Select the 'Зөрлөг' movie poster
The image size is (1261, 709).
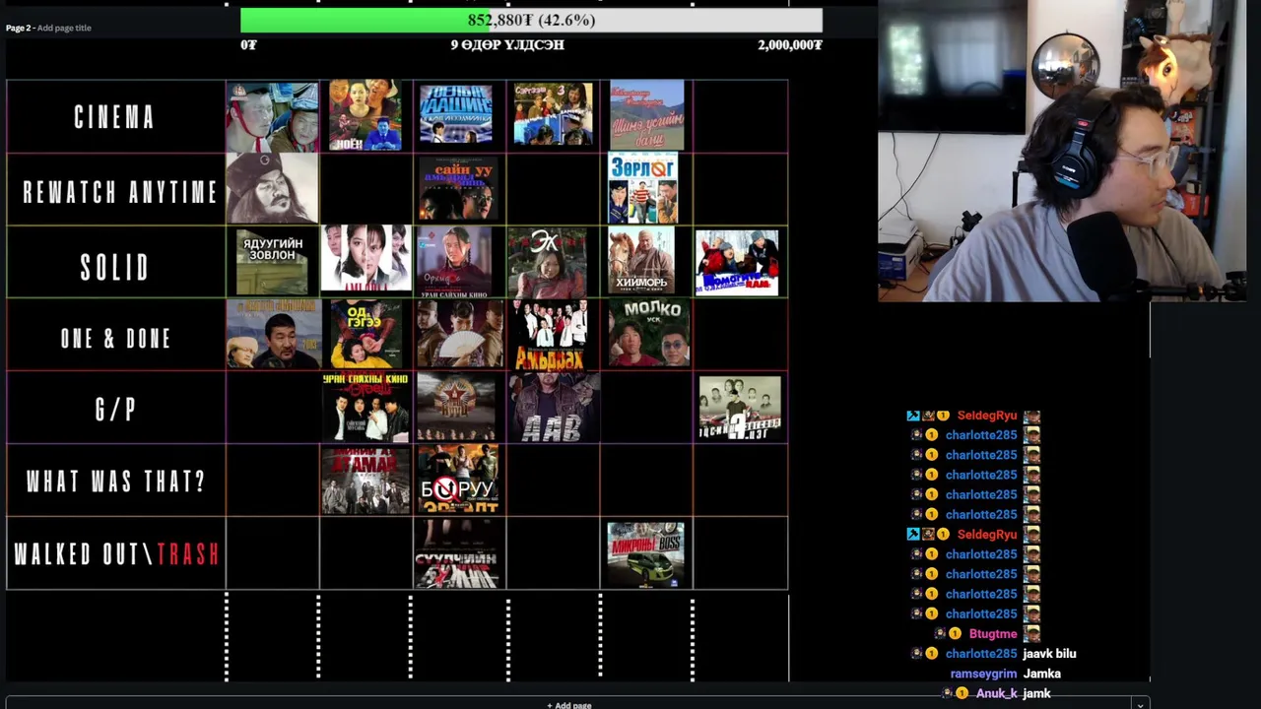pyautogui.click(x=643, y=188)
